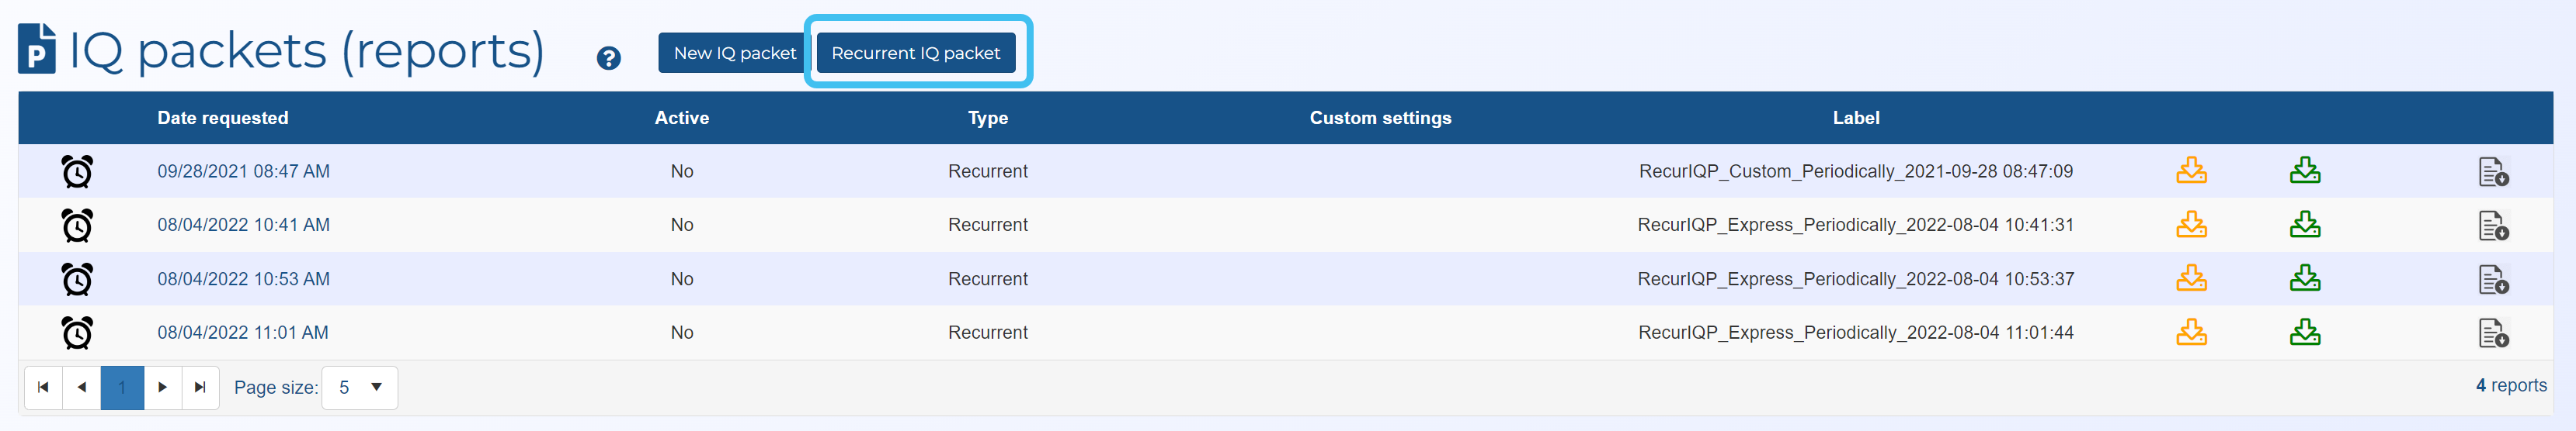Click green download icon for 10:41 AM packet
The width and height of the screenshot is (2576, 431).
2305,225
